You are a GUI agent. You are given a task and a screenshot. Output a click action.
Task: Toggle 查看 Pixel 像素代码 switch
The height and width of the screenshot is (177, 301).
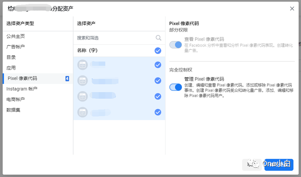tap(176, 45)
